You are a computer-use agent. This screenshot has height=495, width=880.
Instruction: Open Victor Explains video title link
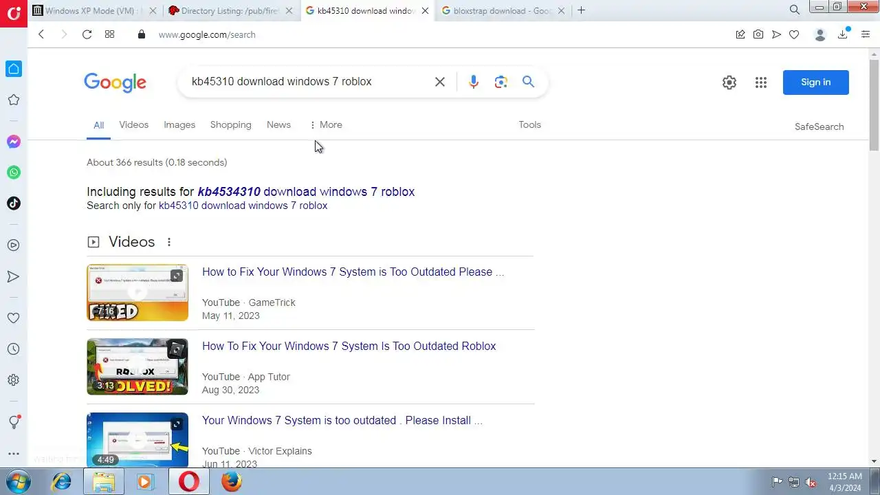tap(342, 420)
